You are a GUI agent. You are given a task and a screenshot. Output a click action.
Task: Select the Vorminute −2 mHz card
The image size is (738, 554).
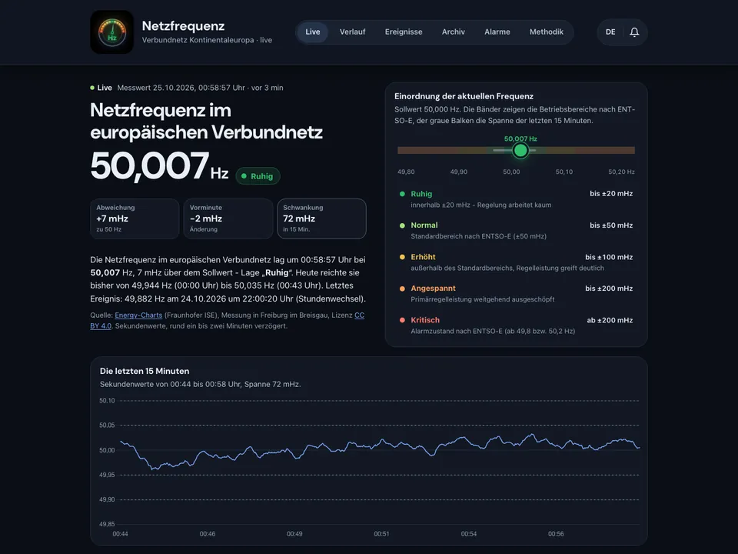(228, 219)
